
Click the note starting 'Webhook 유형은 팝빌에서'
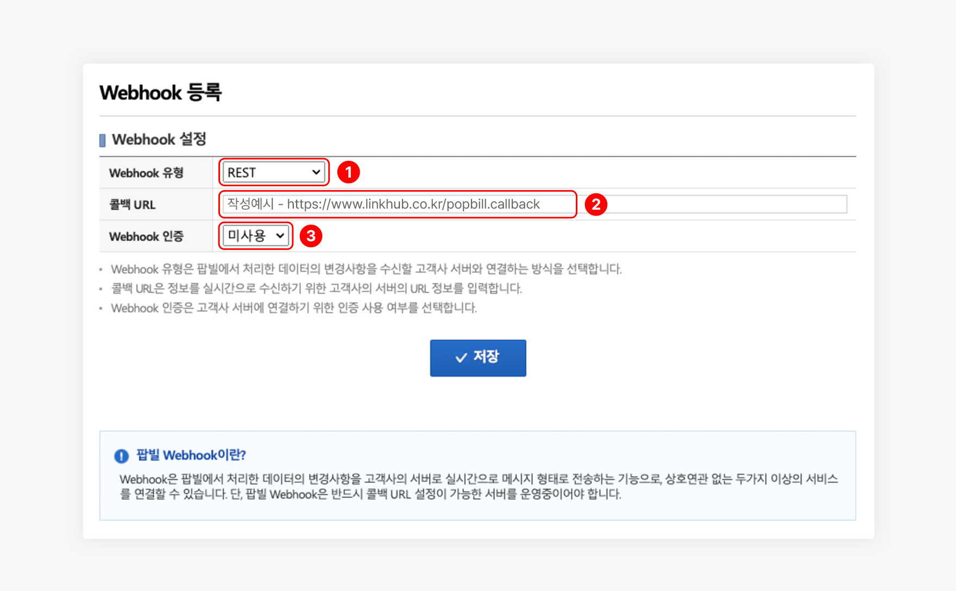pyautogui.click(x=366, y=269)
